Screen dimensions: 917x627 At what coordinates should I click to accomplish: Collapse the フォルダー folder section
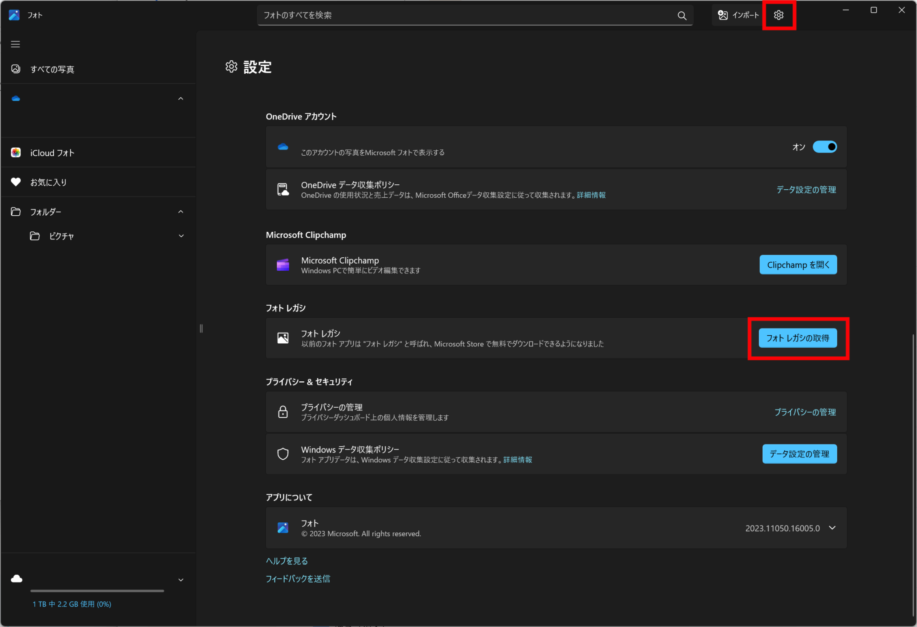click(181, 212)
